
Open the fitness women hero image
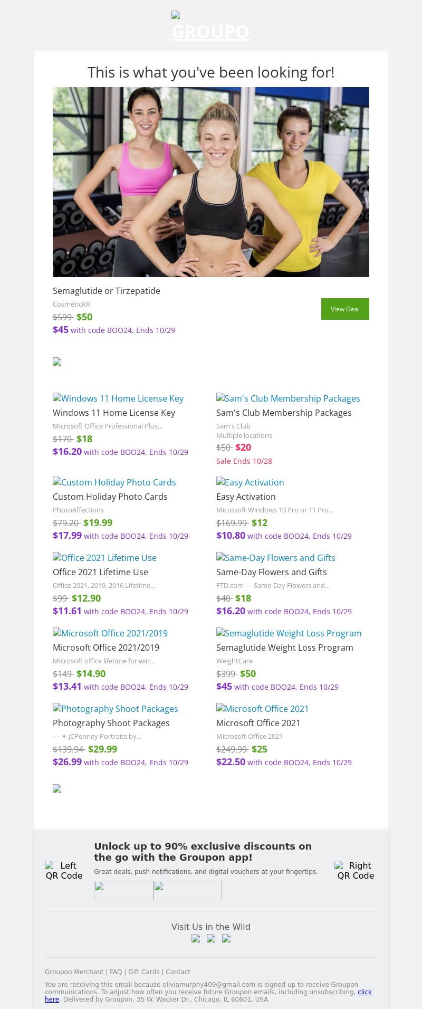(211, 182)
